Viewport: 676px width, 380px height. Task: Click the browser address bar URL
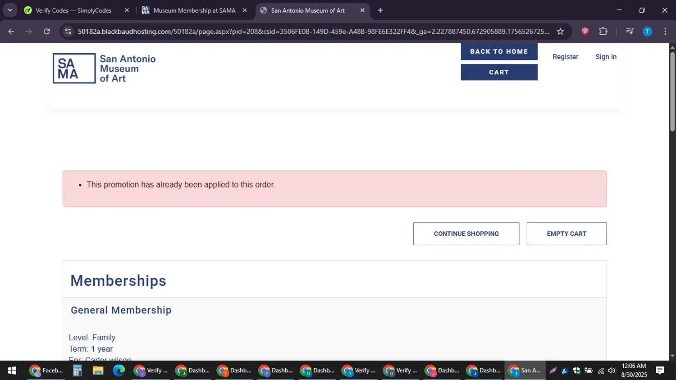point(313,32)
